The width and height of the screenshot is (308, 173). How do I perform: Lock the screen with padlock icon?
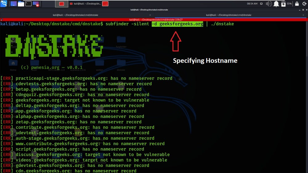click(x=297, y=4)
